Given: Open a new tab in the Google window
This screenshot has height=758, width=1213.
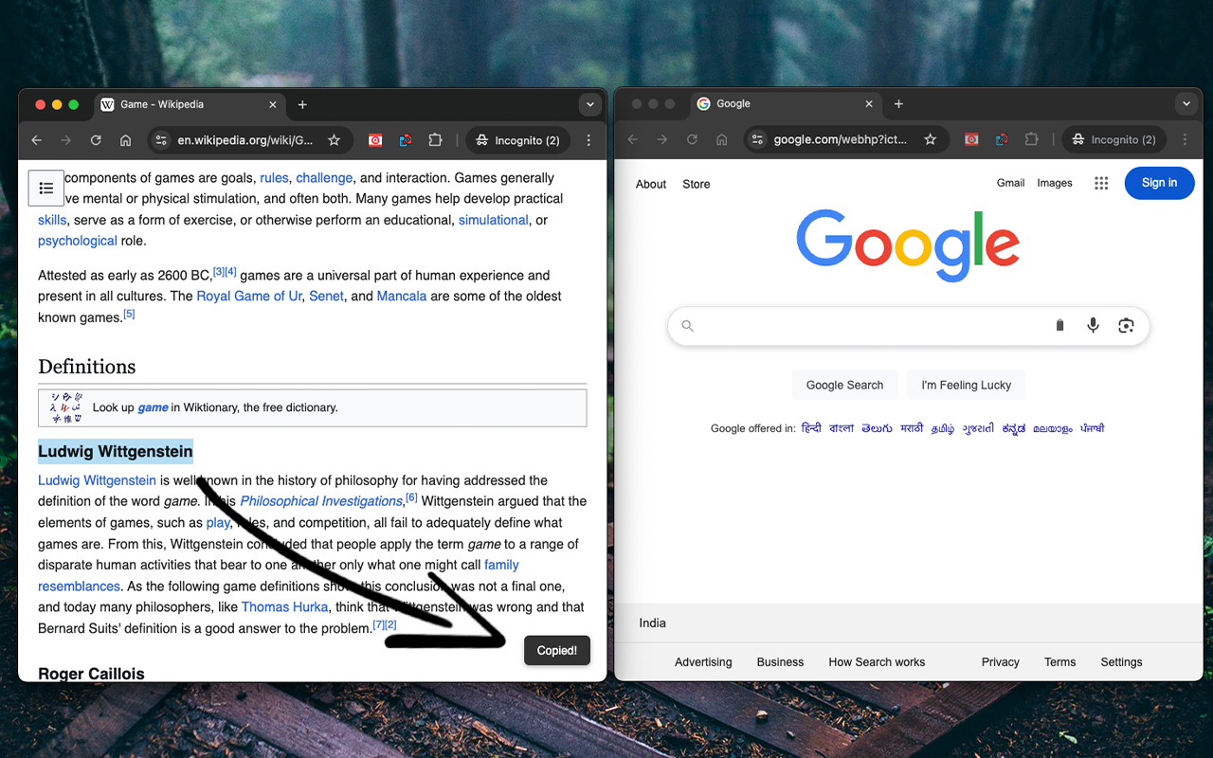Looking at the screenshot, I should (898, 103).
